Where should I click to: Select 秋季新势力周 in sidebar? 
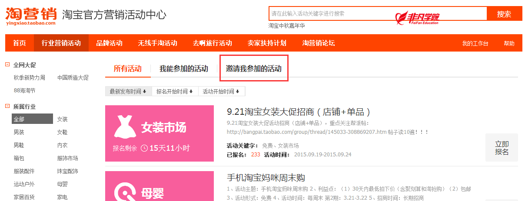point(29,78)
